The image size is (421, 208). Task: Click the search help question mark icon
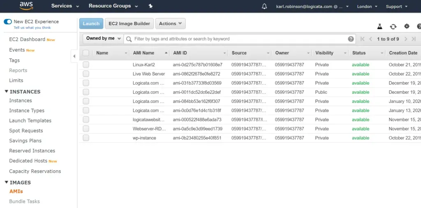pyautogui.click(x=351, y=39)
